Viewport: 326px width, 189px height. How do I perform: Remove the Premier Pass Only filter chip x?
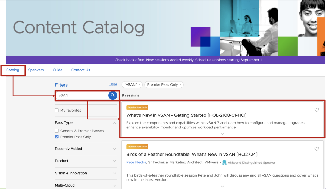click(180, 85)
